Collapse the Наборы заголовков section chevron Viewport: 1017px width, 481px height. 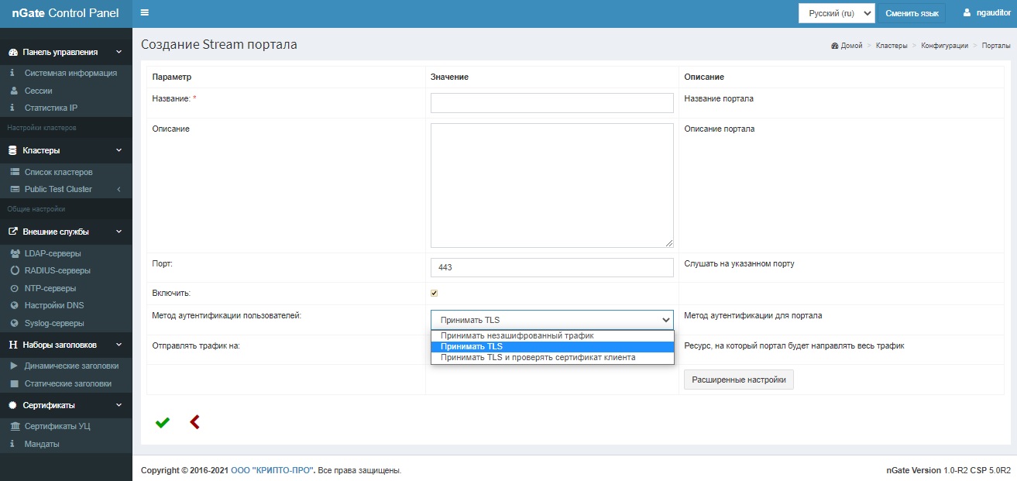click(119, 345)
